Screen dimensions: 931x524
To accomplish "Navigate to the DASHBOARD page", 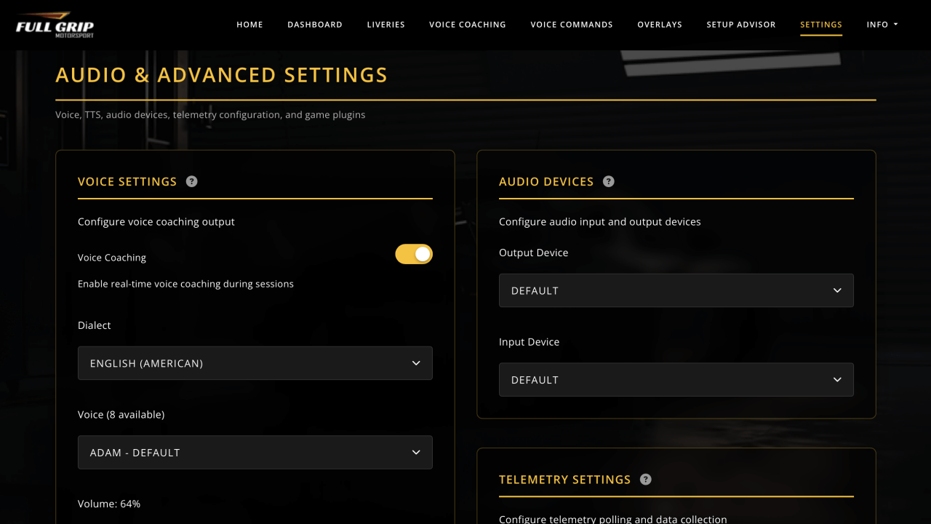I will coord(315,24).
